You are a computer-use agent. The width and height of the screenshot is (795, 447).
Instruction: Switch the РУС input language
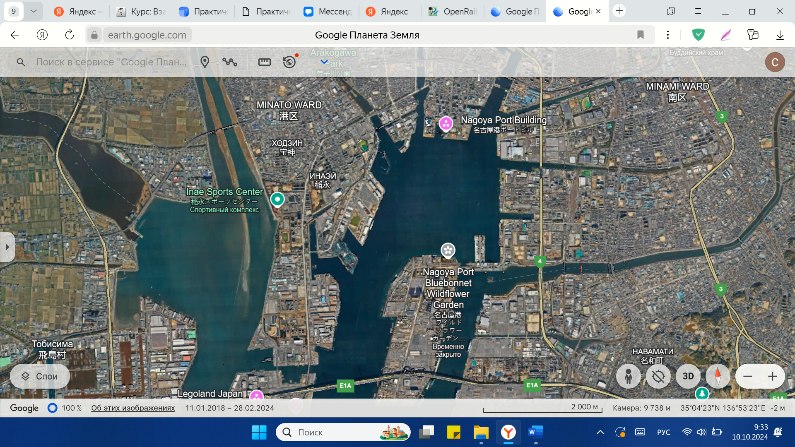(663, 433)
